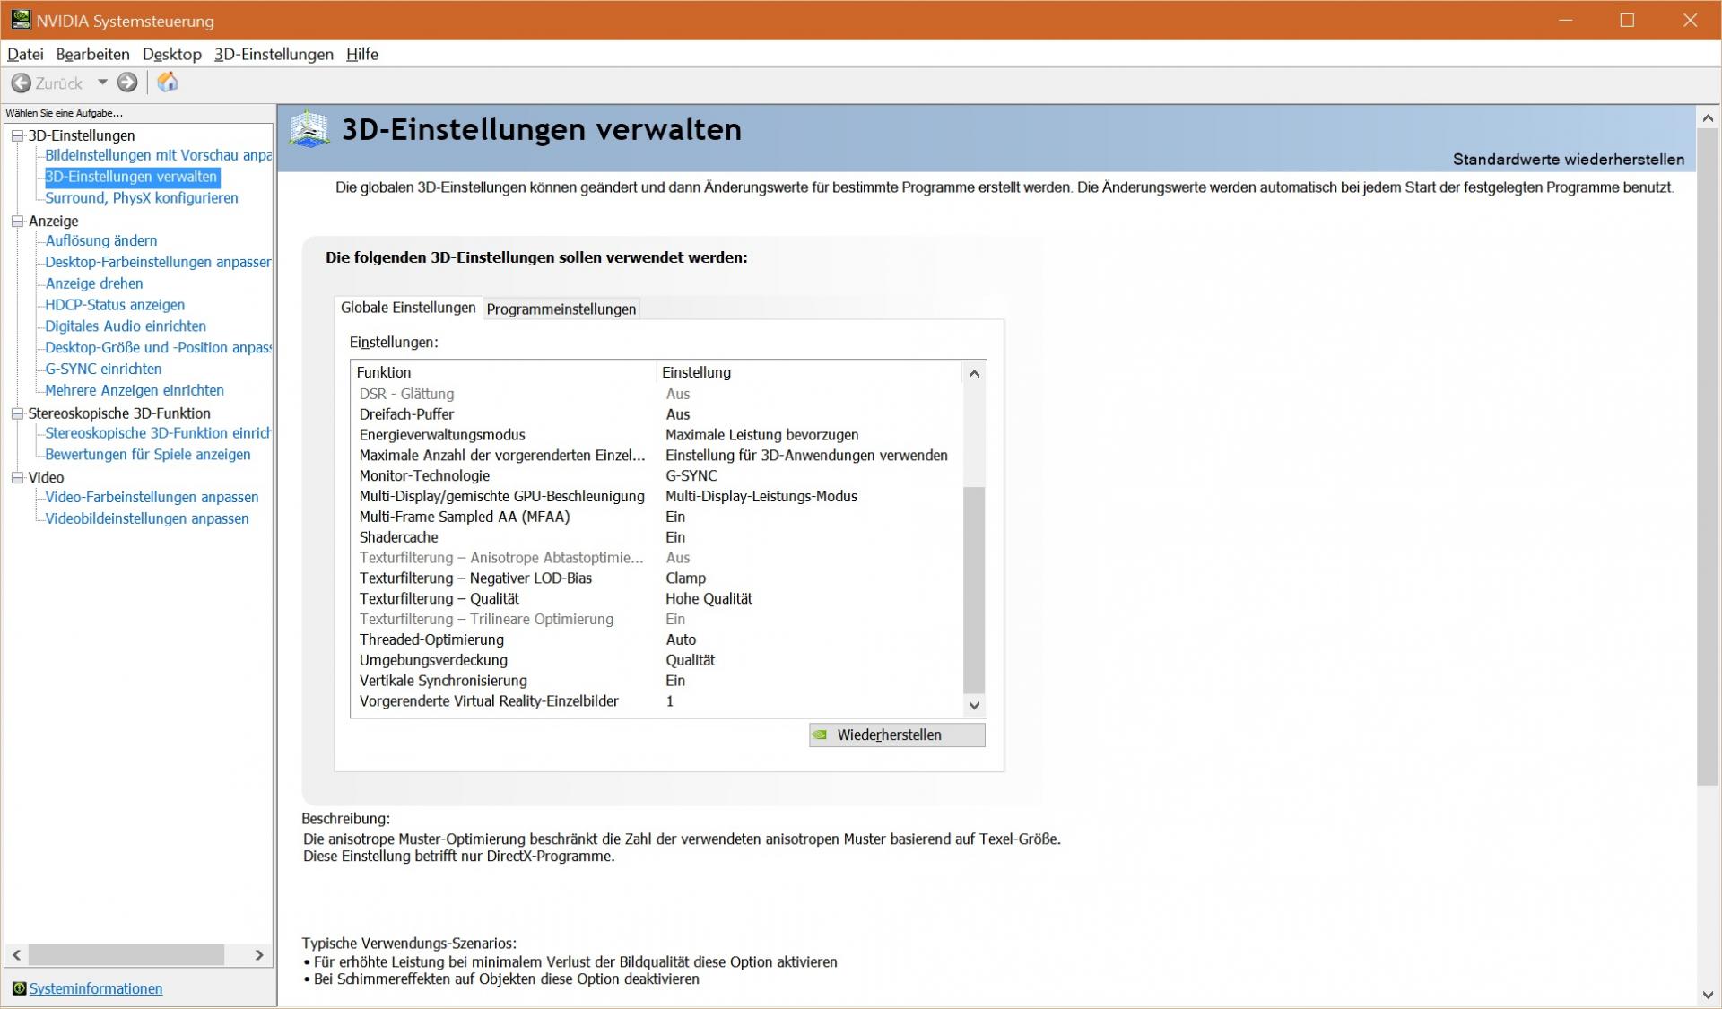Click the Back arrow icon
1722x1009 pixels.
tap(21, 83)
